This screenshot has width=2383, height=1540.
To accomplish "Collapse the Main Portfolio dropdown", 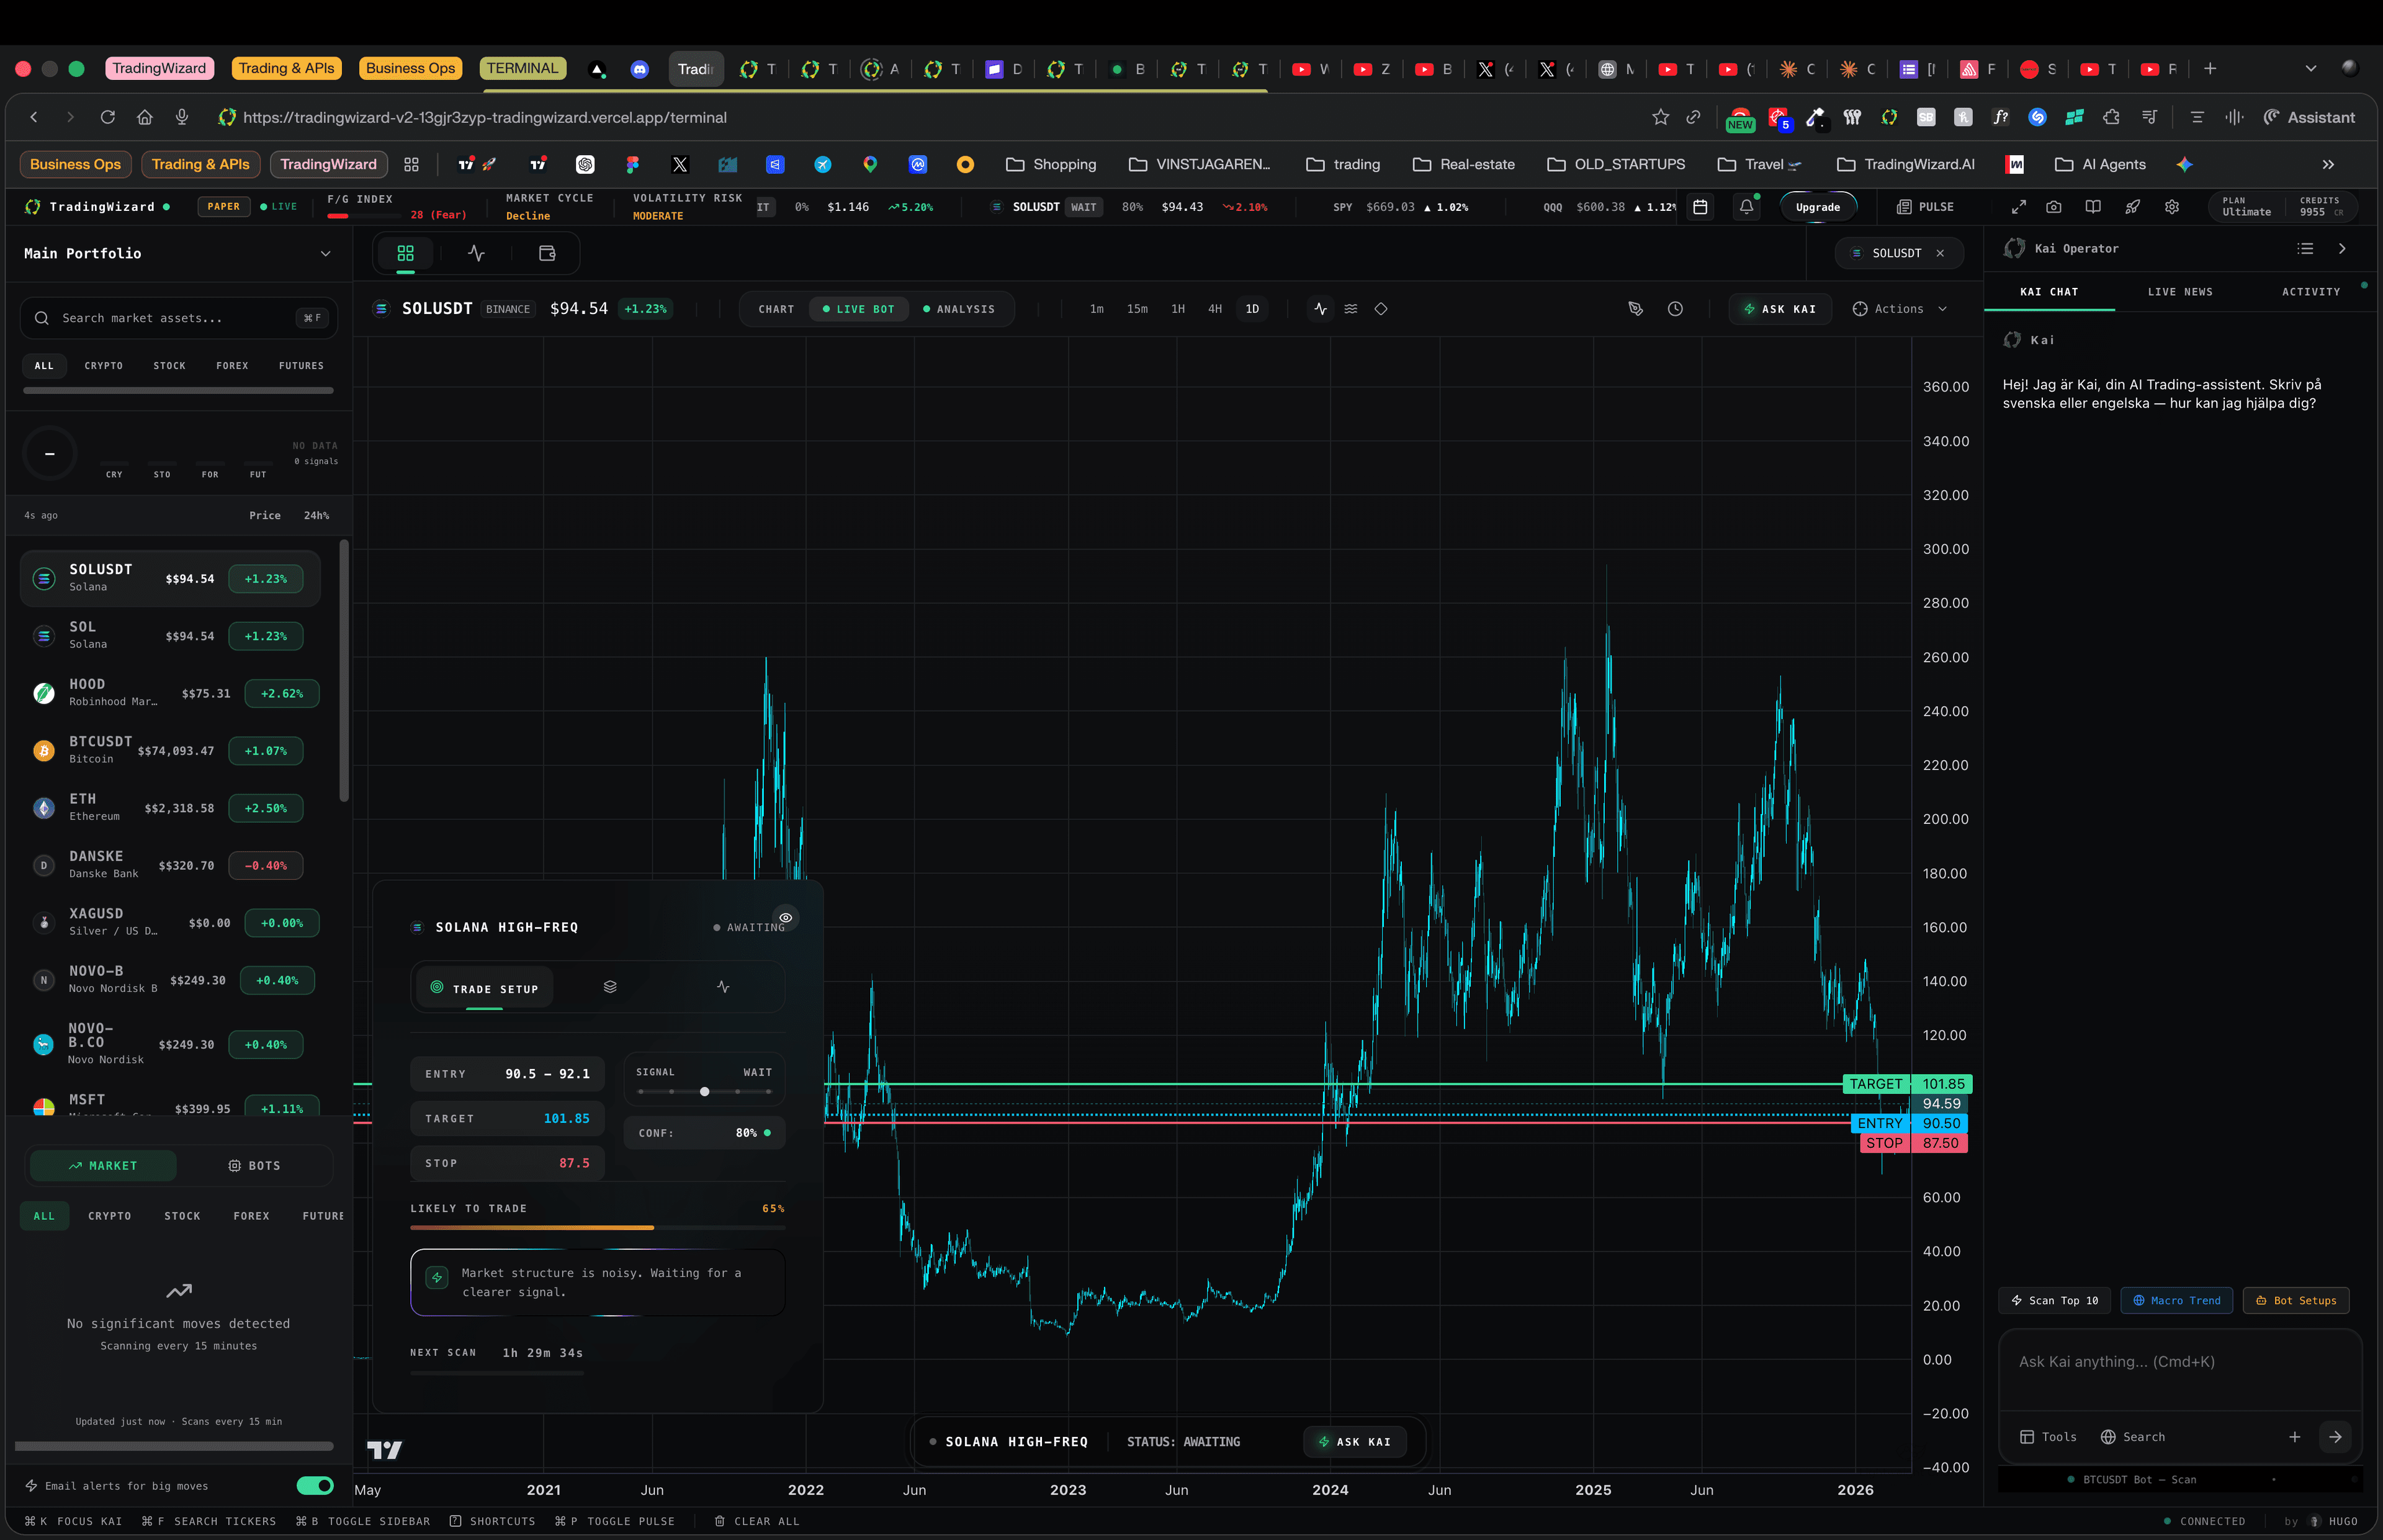I will (x=326, y=254).
